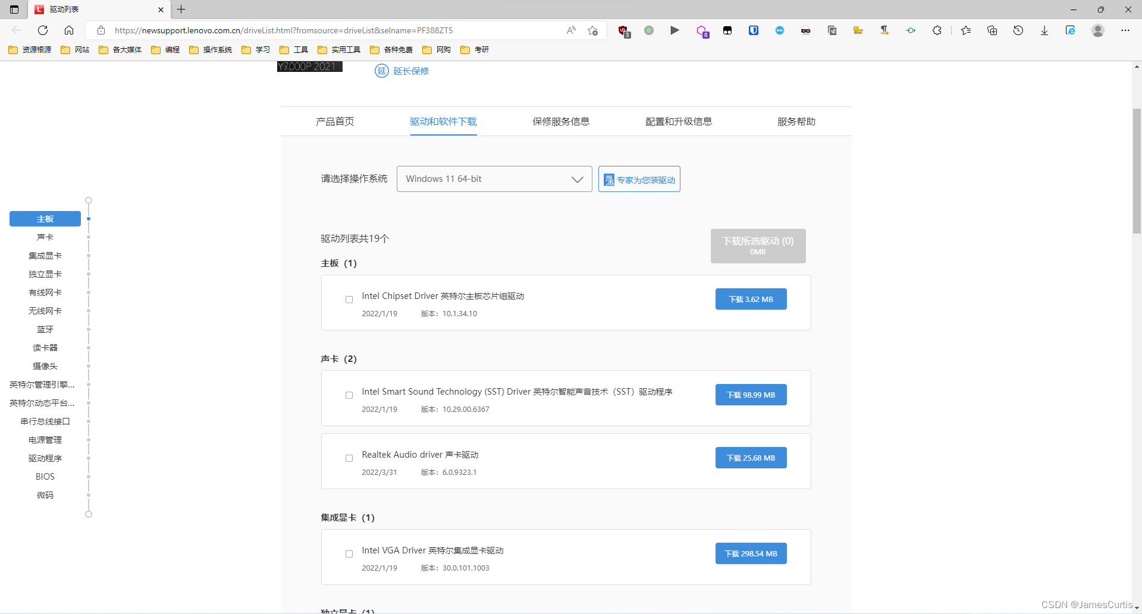
Task: Refresh the page
Action: click(x=43, y=30)
